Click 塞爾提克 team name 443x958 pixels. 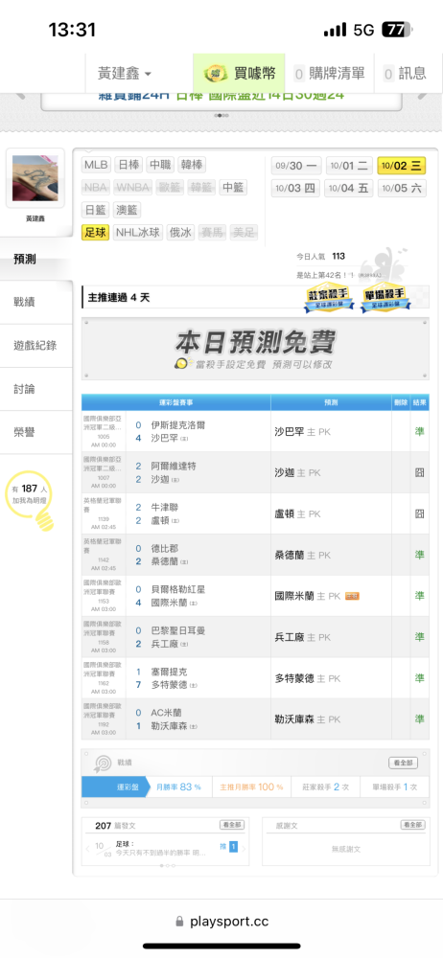(169, 673)
